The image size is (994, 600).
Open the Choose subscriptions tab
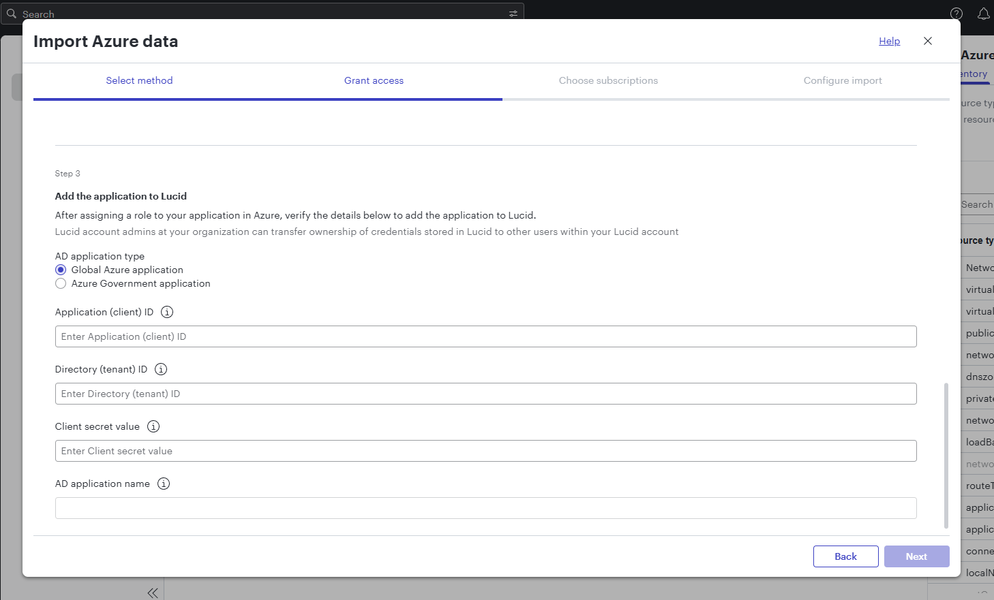(x=608, y=80)
